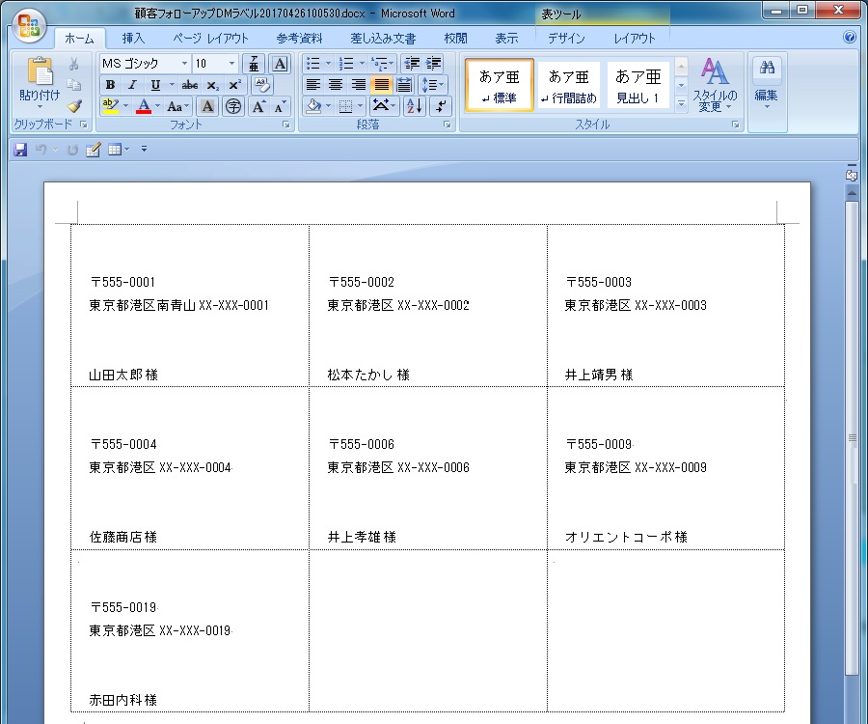Viewport: 868px width, 724px height.
Task: Switch to the デザイン table tools tab
Action: pyautogui.click(x=566, y=39)
